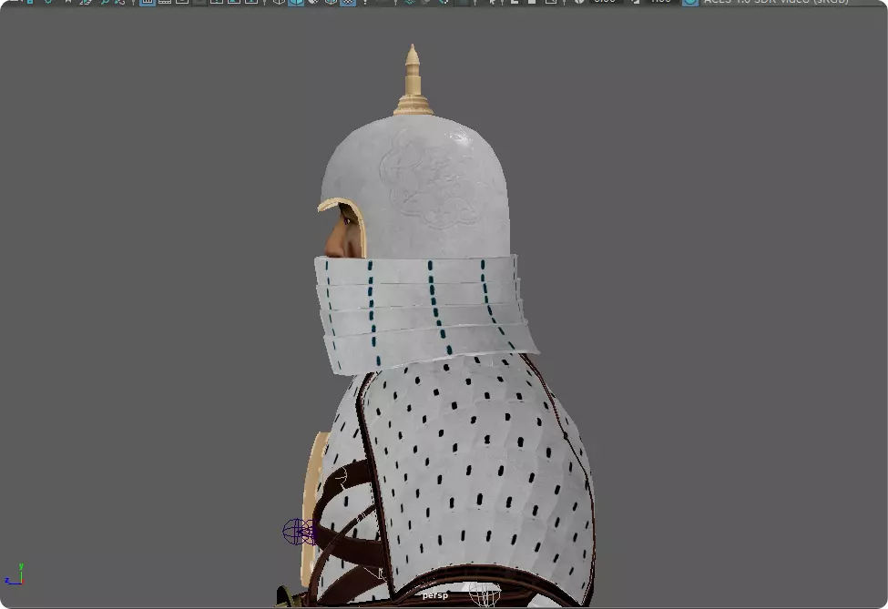Click the XYZ axis orientation gizmo
This screenshot has width=888, height=609.
coord(15,574)
